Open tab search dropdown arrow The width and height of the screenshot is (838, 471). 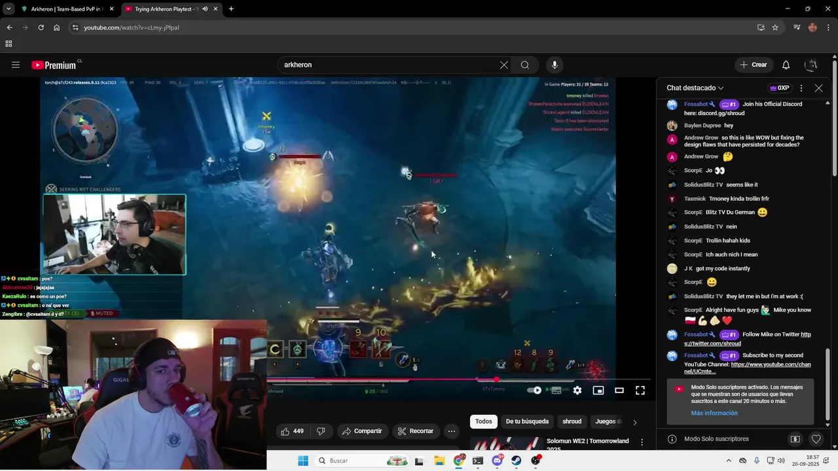pyautogui.click(x=9, y=9)
